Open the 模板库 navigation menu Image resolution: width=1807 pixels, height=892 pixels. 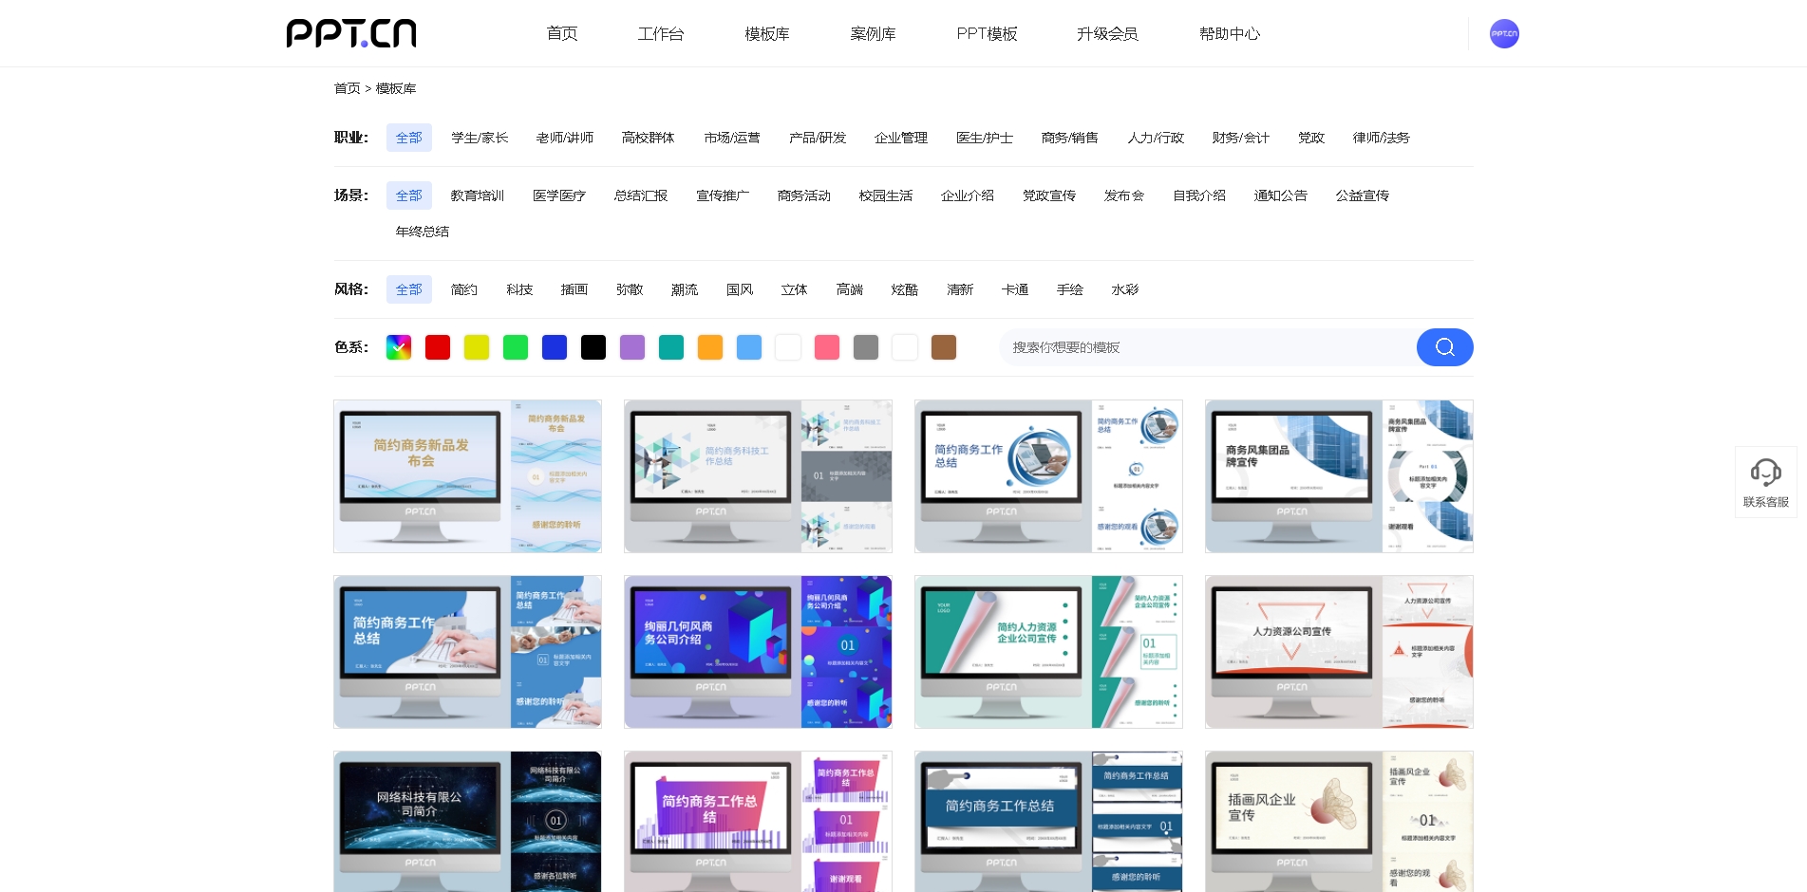coord(766,33)
